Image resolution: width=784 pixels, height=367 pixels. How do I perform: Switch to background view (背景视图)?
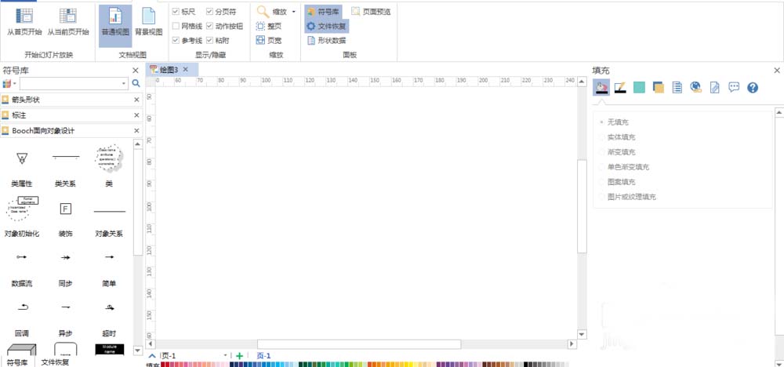coord(149,21)
